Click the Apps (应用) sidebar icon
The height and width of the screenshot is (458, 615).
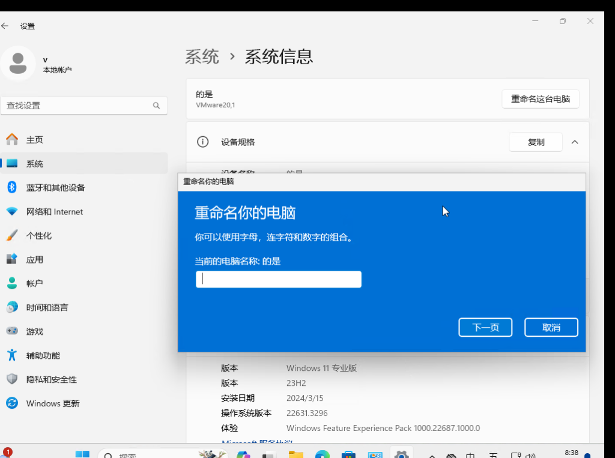click(12, 259)
